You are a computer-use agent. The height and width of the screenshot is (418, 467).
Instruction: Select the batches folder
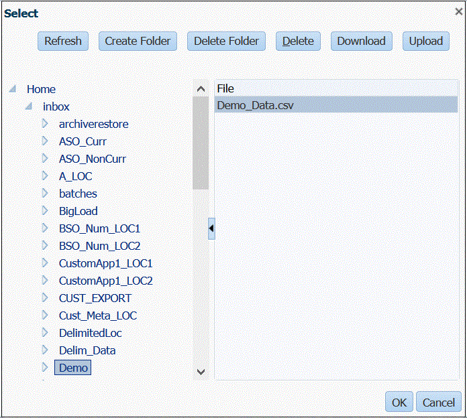click(78, 194)
